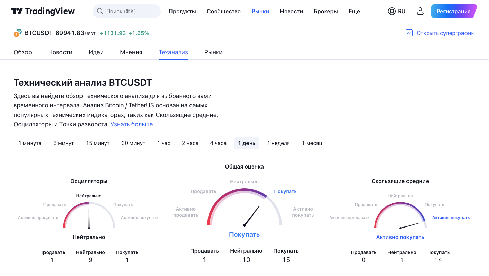The height and width of the screenshot is (276, 489).
Task: Switch to the Обзор tab
Action: click(23, 52)
